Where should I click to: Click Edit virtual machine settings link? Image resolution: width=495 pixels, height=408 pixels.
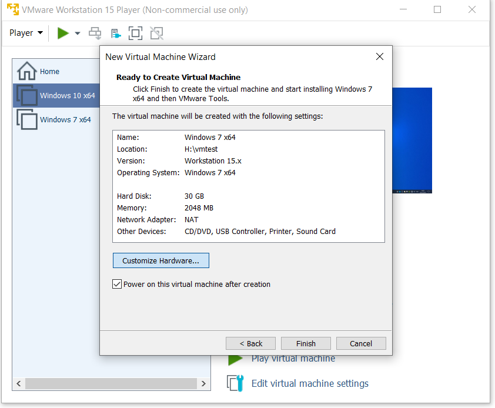[x=310, y=383]
